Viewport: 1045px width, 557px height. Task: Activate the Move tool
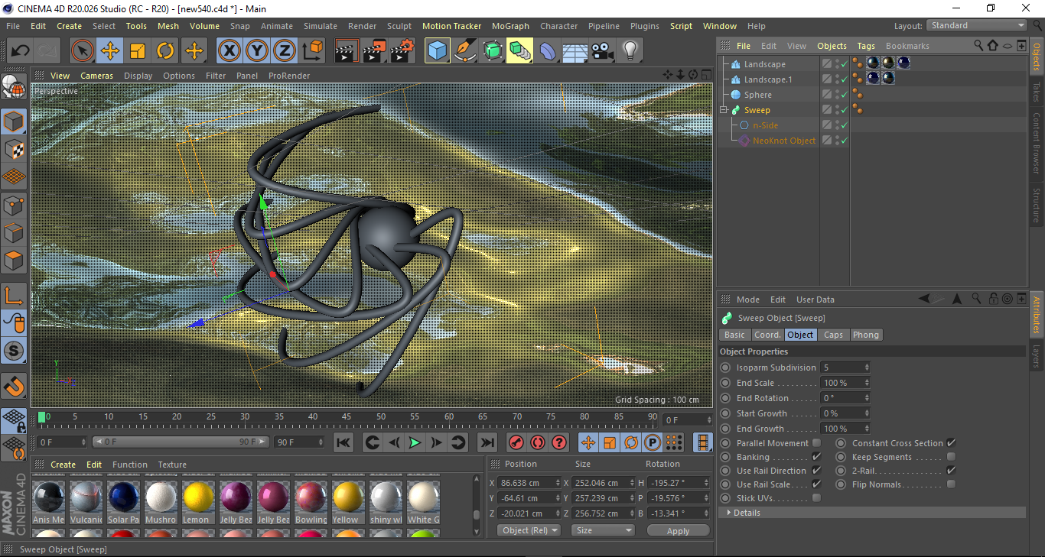[x=110, y=51]
